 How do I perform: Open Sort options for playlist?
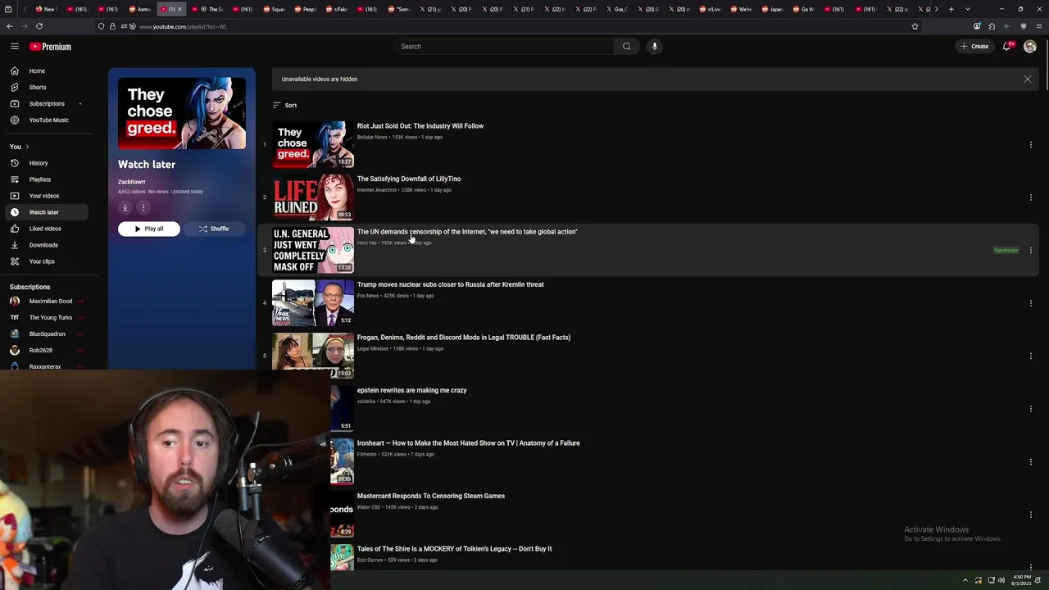tap(285, 106)
